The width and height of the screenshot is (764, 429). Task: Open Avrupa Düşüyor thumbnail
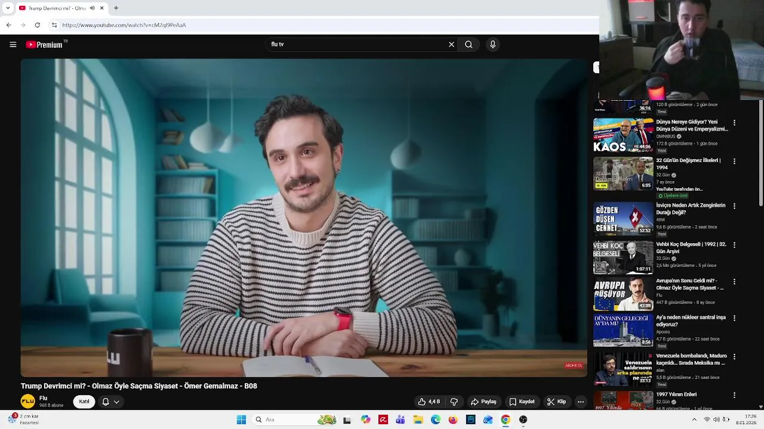tap(623, 294)
